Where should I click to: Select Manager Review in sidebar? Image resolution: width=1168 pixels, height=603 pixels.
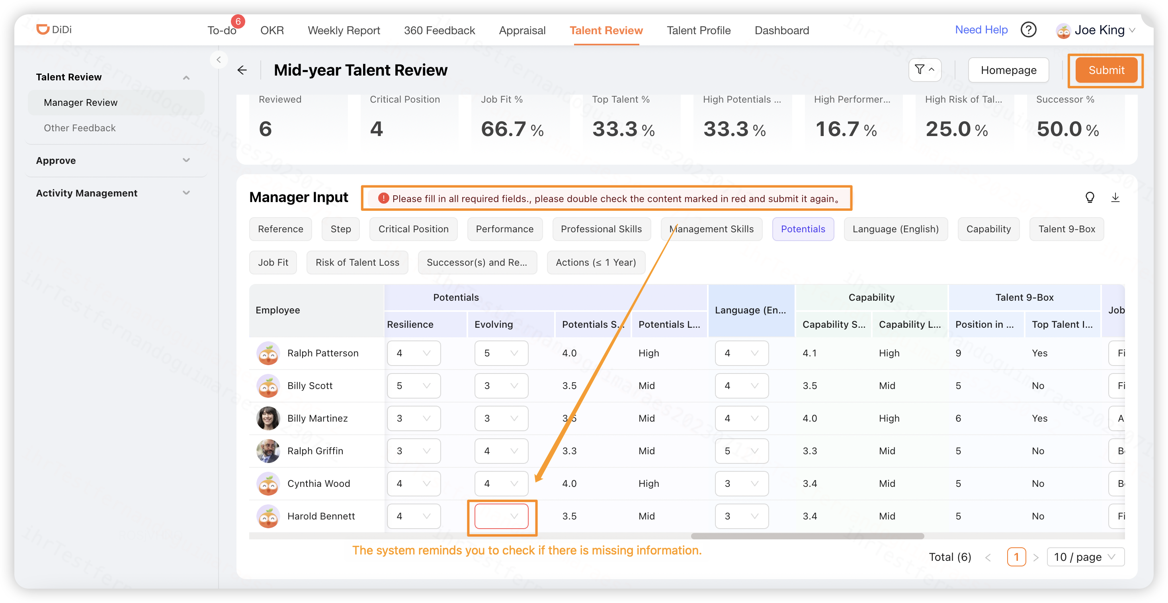pyautogui.click(x=115, y=102)
